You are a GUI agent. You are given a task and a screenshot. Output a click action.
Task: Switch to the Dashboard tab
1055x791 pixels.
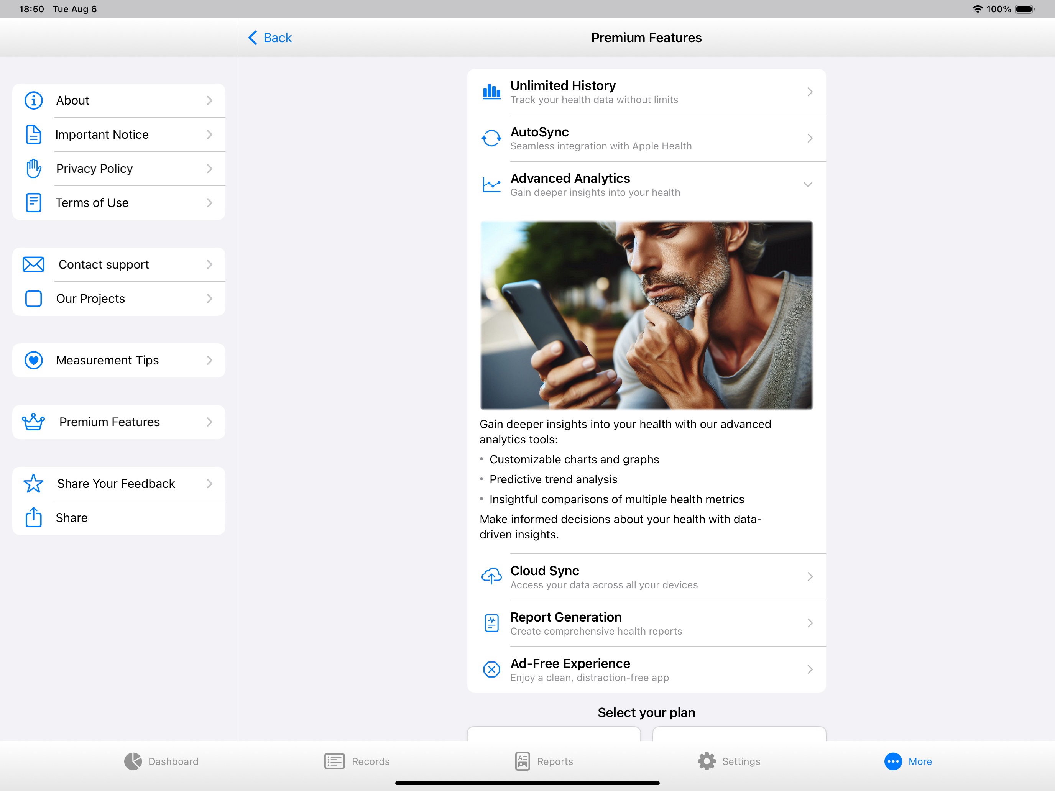click(x=161, y=761)
